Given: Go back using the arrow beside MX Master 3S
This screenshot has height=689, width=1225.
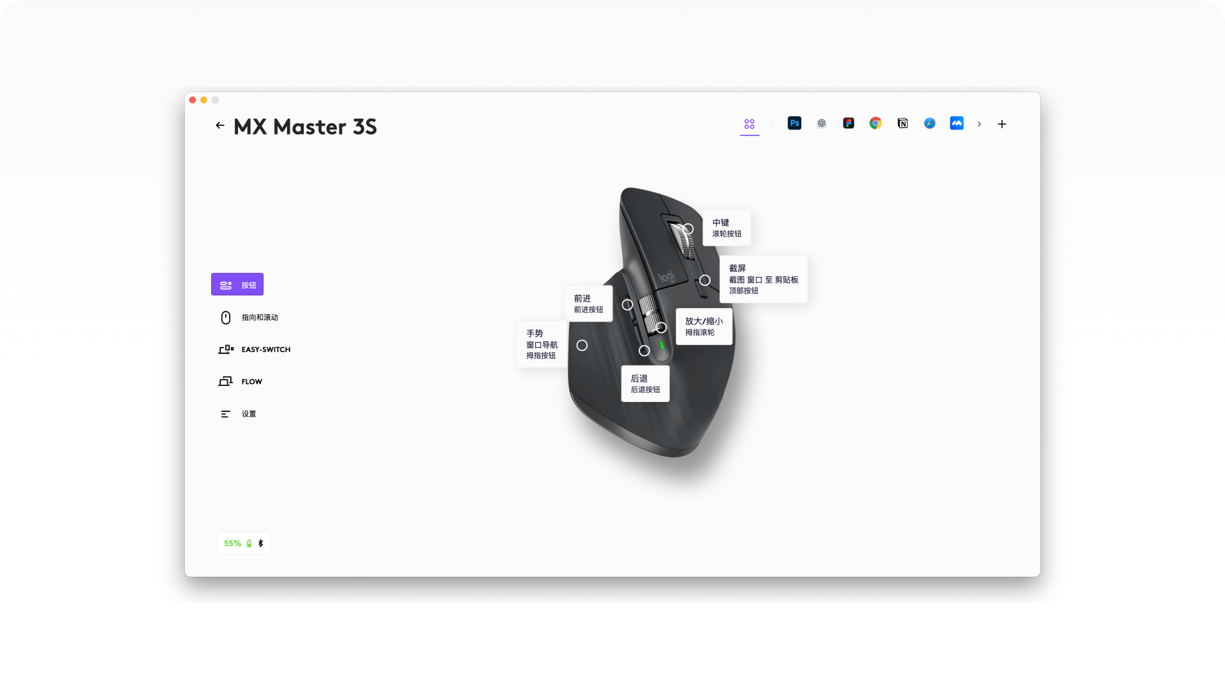Looking at the screenshot, I should (219, 126).
